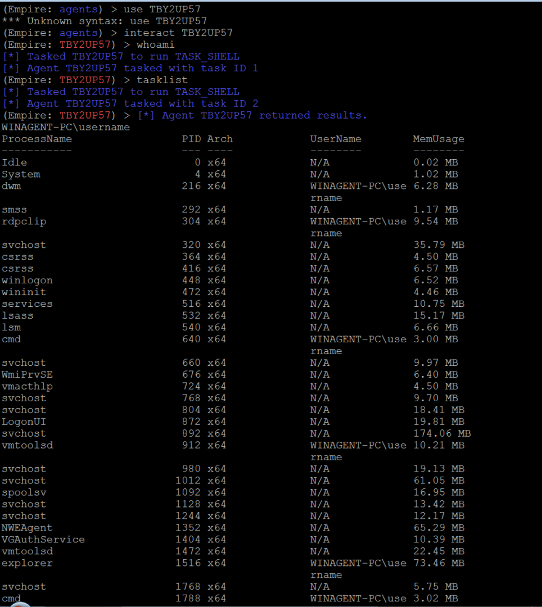Click the VGAuthService process name
Viewport: 542px width, 607px height.
pyautogui.click(x=43, y=539)
